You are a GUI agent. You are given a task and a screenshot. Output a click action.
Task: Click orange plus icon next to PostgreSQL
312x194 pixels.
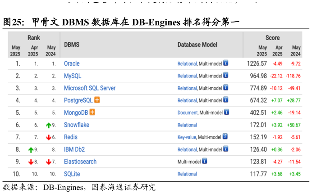pos(97,100)
